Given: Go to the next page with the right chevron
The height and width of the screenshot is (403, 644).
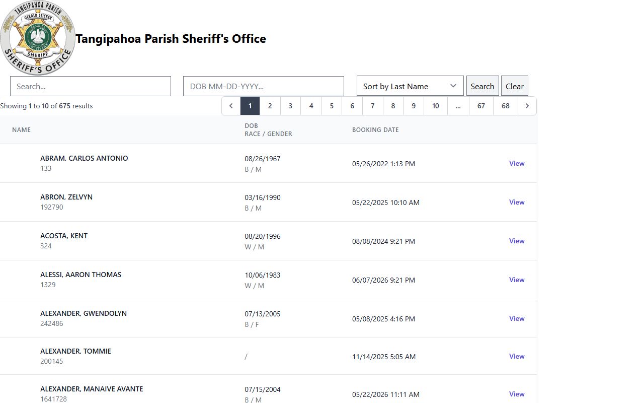Looking at the screenshot, I should [x=527, y=106].
